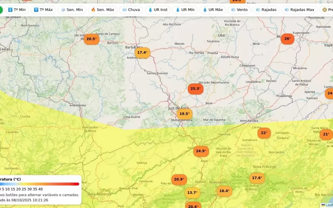This screenshot has height=208, width=333.
Task: Switch to the UR Mín humidity view
Action: coord(185,10)
